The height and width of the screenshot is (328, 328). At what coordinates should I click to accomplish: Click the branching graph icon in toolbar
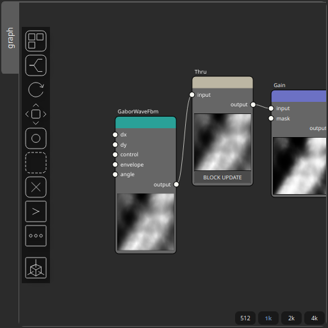36,65
